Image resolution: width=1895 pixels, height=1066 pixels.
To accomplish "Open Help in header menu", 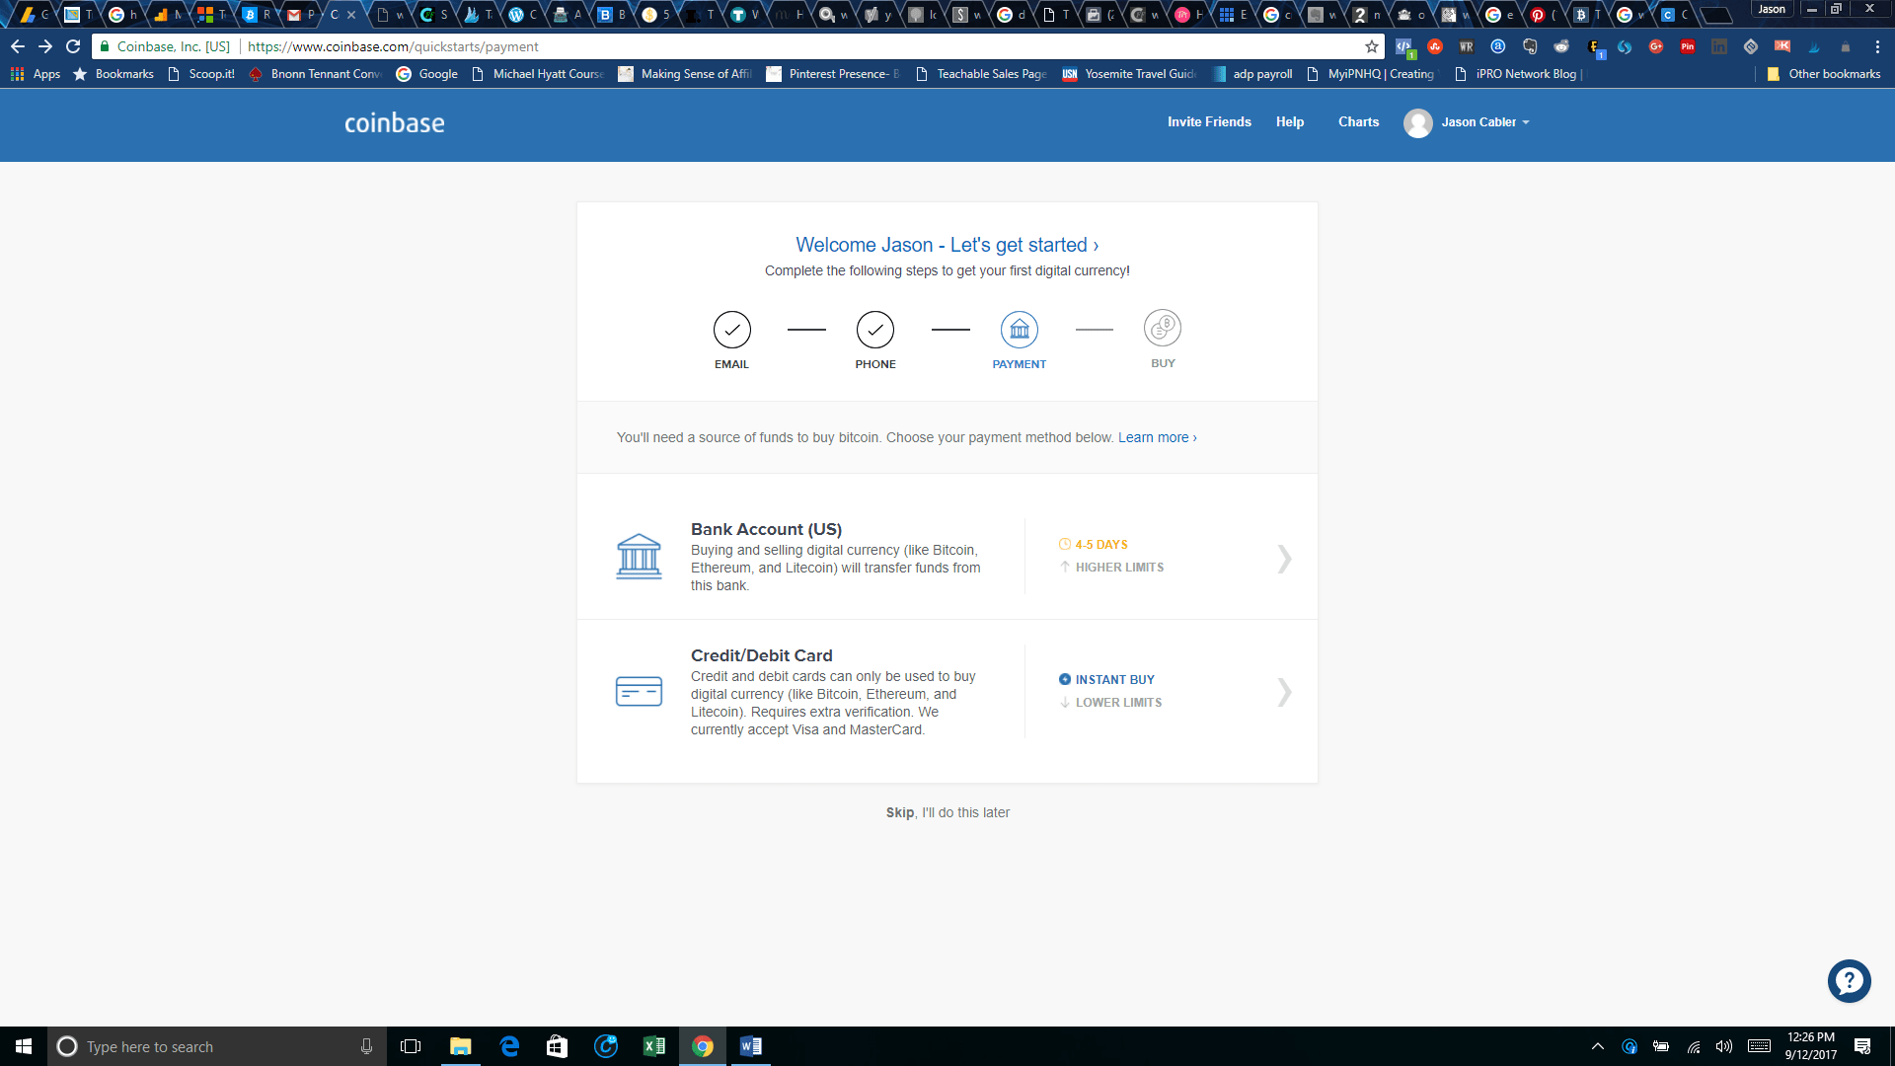I will tap(1290, 122).
